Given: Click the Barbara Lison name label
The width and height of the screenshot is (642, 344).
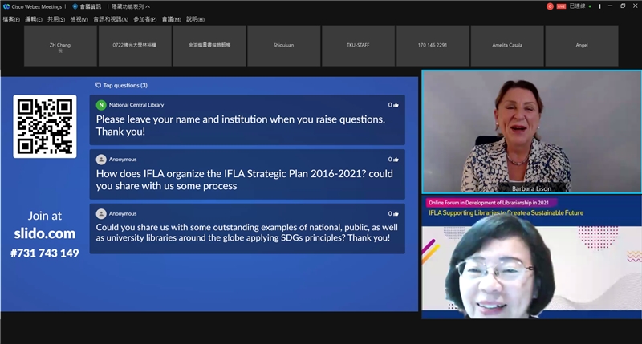Looking at the screenshot, I should (x=531, y=188).
